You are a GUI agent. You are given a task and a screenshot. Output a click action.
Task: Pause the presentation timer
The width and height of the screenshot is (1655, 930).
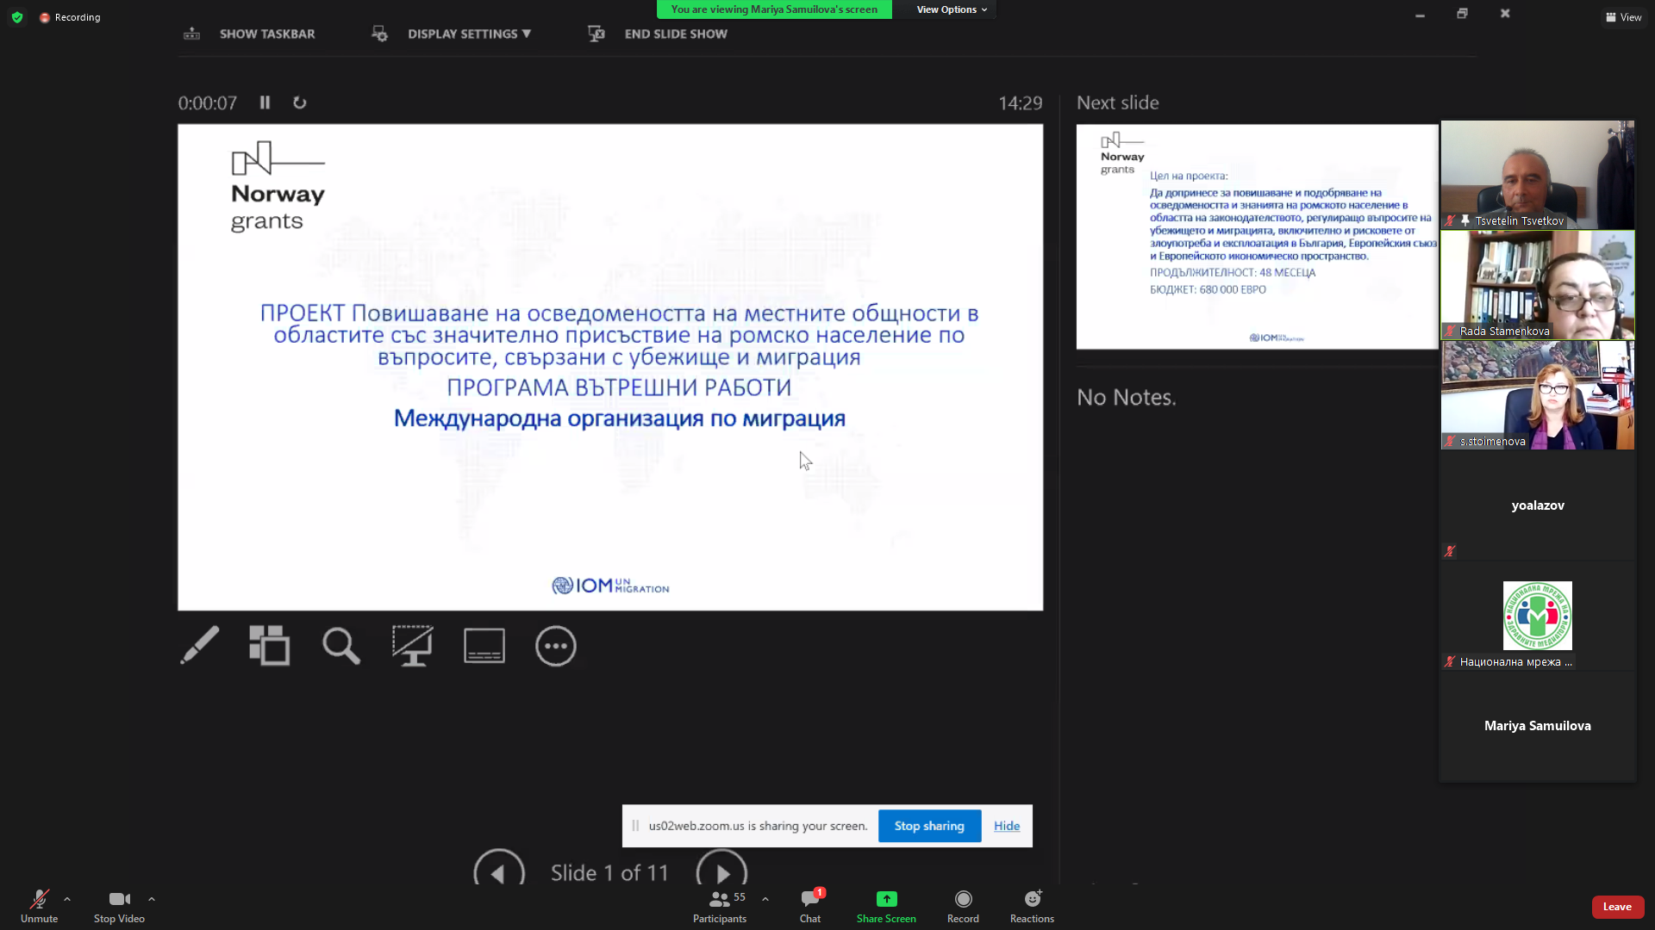coord(265,102)
